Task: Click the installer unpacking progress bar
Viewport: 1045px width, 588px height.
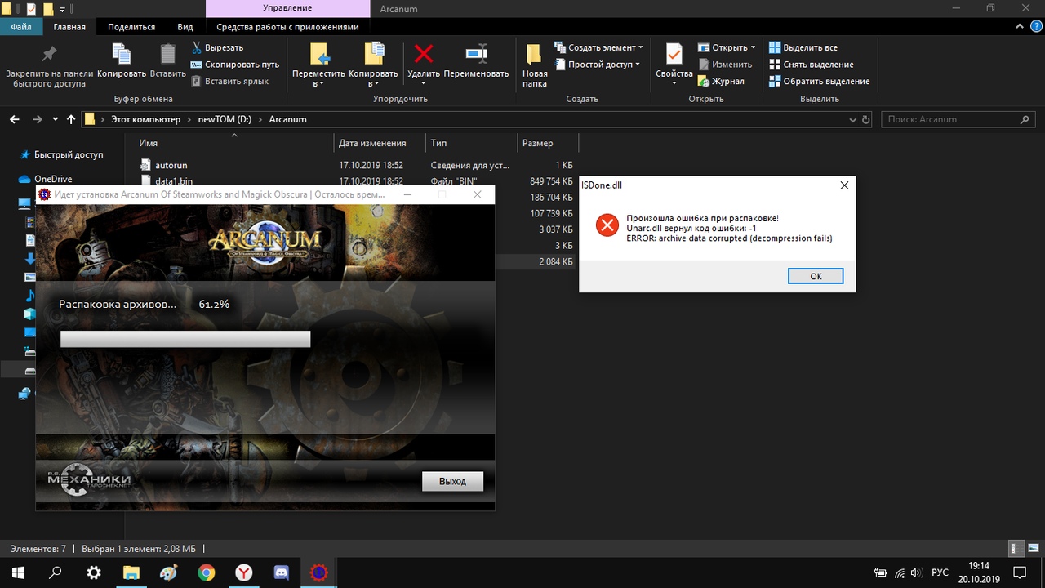Action: (185, 339)
